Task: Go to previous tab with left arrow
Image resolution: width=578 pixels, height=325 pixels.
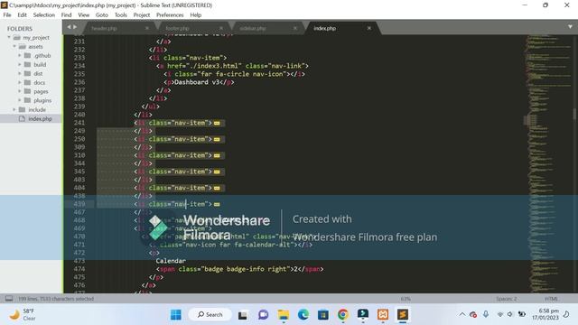Action: (x=69, y=27)
